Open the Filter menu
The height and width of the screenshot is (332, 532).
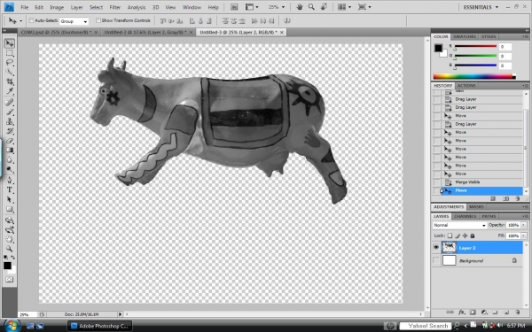click(x=114, y=7)
